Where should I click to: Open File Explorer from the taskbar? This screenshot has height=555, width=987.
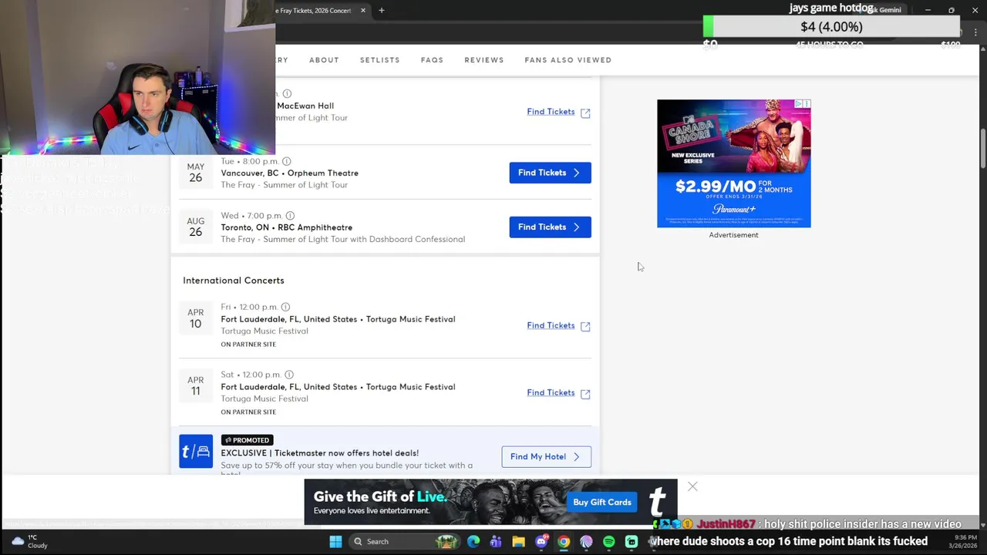tap(518, 541)
